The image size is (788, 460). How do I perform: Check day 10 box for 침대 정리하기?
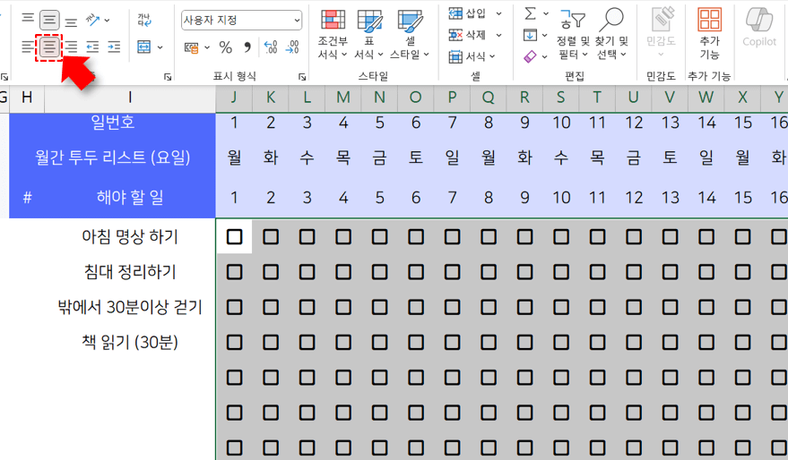(561, 272)
